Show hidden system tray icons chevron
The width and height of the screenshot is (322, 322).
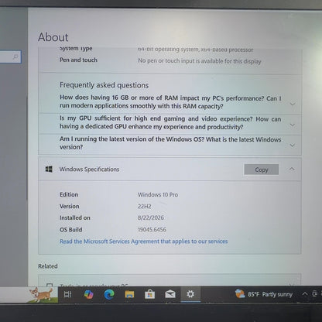(x=305, y=294)
